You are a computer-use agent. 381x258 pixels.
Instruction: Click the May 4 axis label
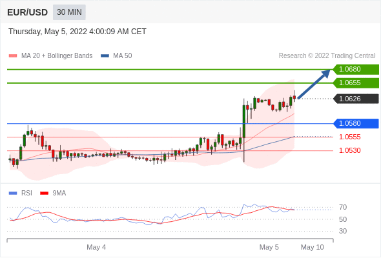pos(96,247)
